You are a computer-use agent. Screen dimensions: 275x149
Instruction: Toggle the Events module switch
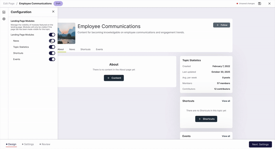(52, 59)
